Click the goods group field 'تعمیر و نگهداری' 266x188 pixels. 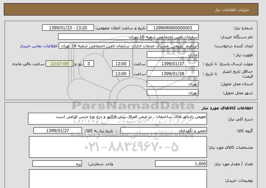(163, 131)
